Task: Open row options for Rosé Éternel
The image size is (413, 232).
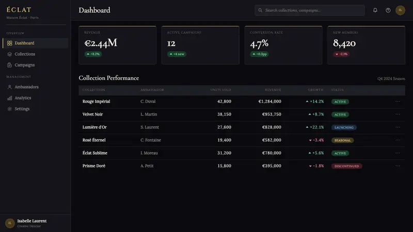Action: tap(398, 140)
